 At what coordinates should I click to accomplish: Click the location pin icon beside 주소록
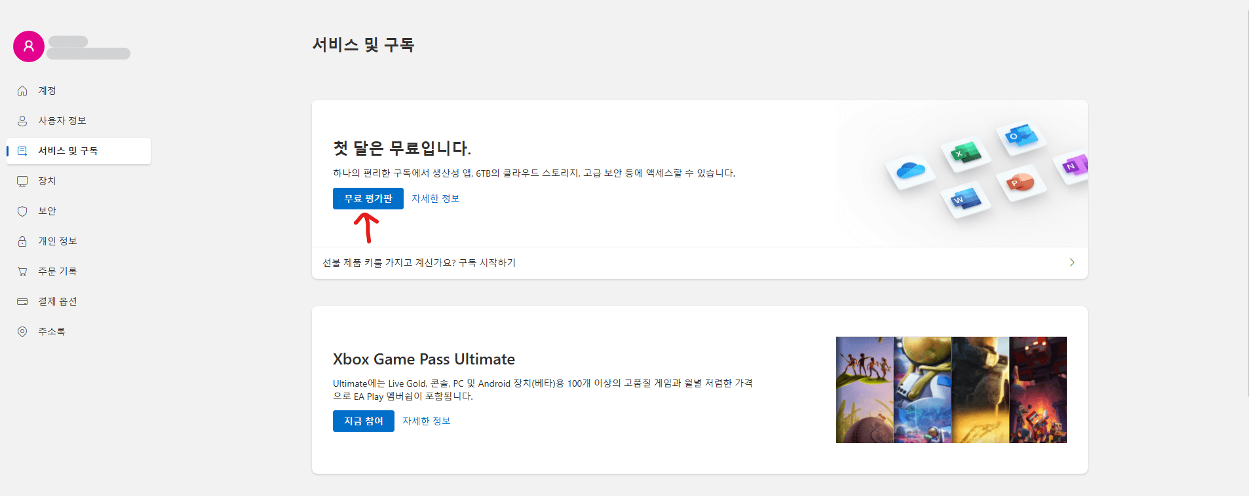coord(22,332)
